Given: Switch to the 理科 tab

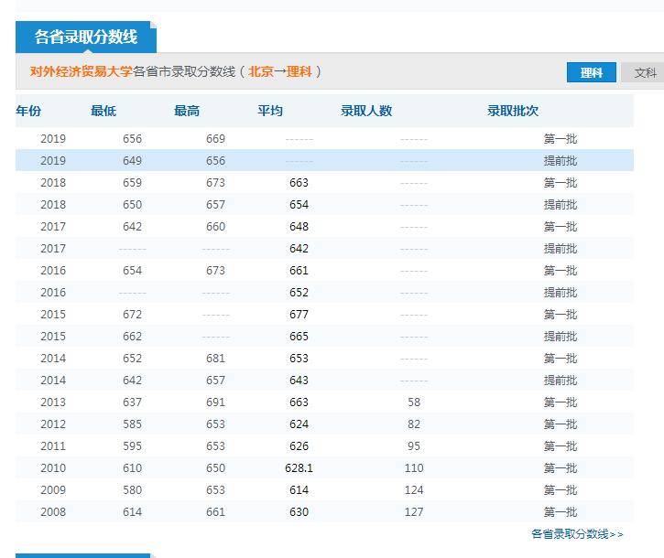Looking at the screenshot, I should coord(592,73).
